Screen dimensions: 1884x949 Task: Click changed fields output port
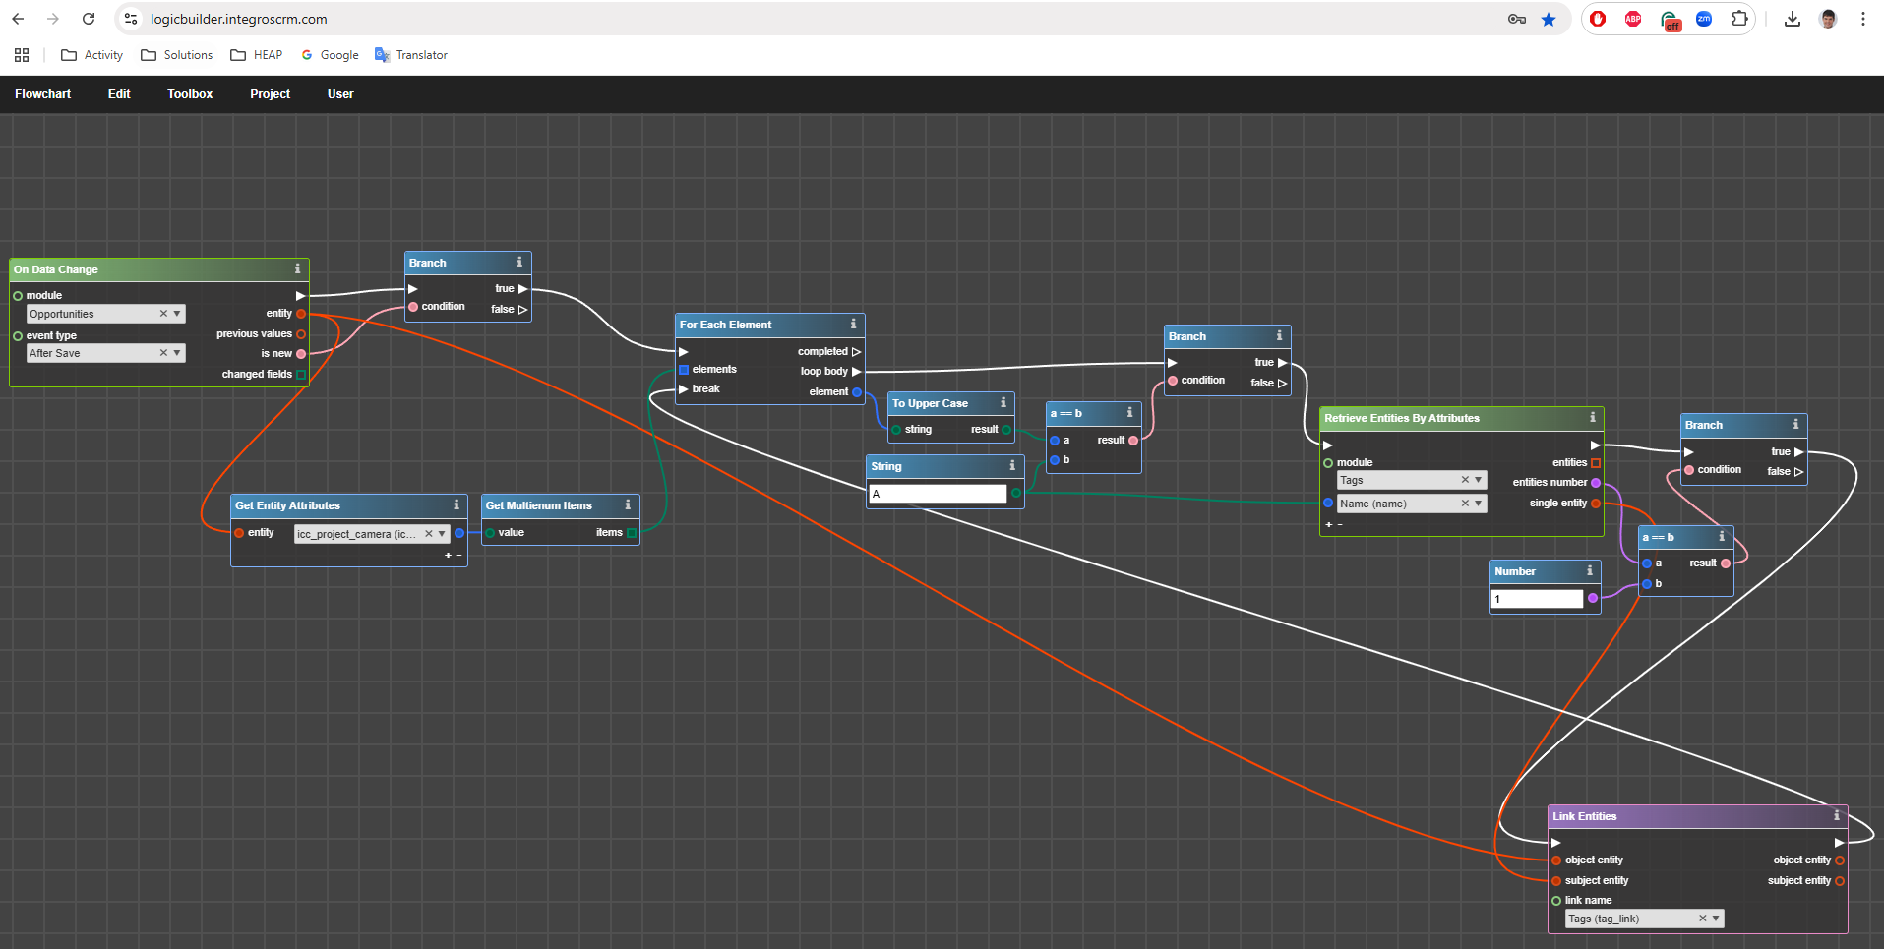click(x=301, y=375)
